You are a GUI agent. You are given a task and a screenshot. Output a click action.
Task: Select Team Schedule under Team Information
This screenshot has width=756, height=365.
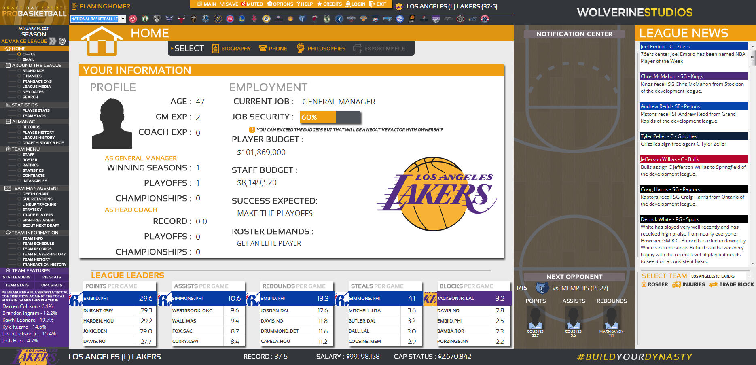coord(38,244)
